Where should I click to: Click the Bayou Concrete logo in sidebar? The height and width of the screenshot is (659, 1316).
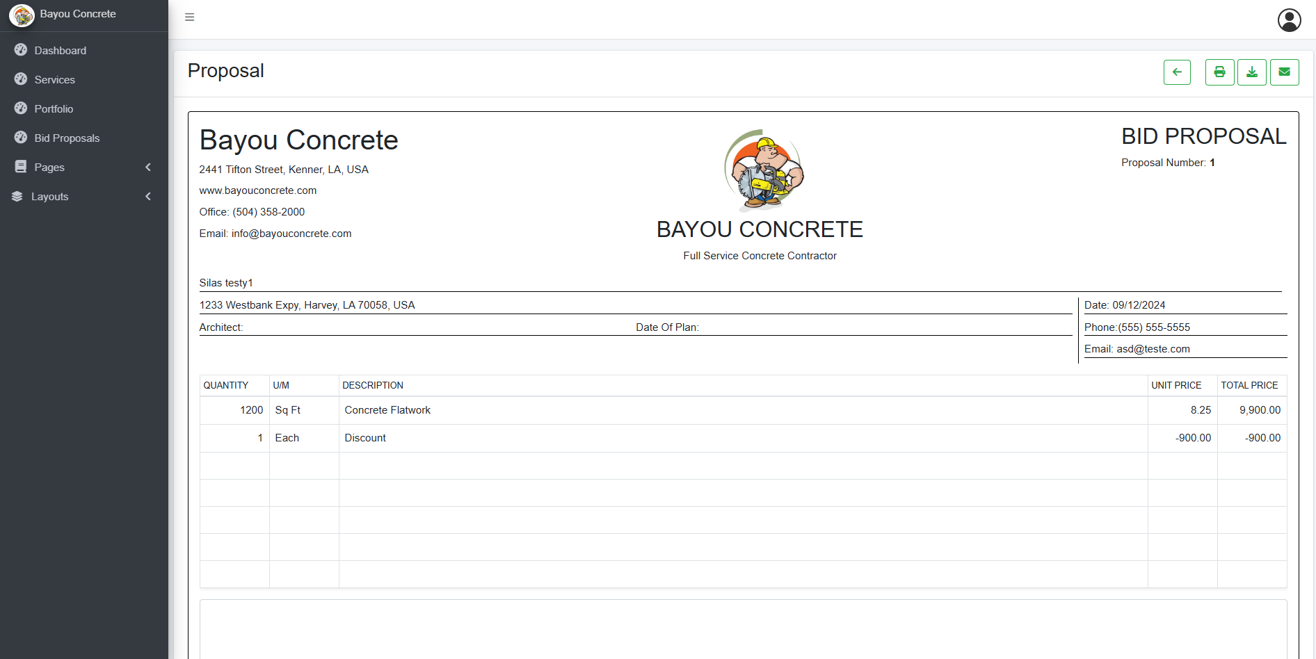click(x=22, y=15)
